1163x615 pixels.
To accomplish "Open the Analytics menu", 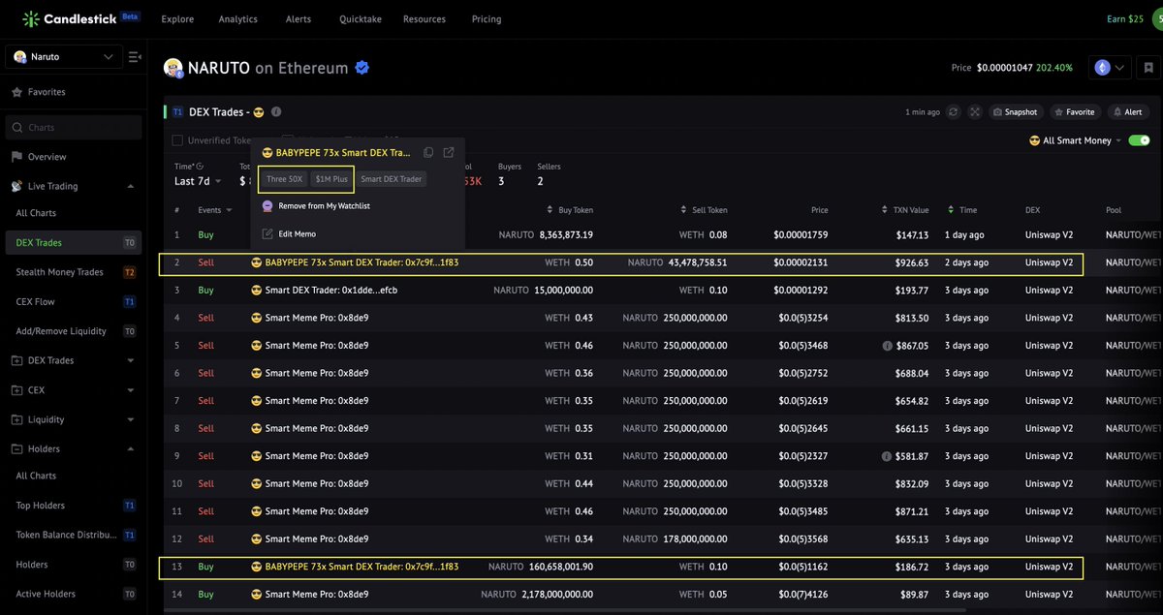I will [x=238, y=19].
